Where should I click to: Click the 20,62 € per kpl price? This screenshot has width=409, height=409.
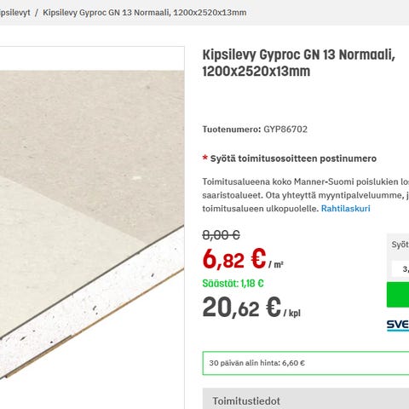[251, 308]
